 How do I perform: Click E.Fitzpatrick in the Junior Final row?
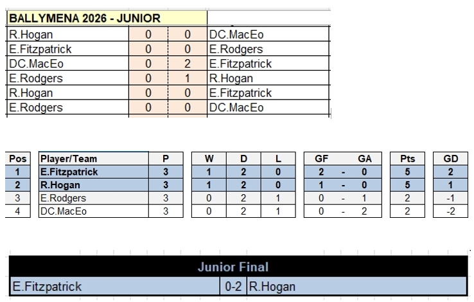[x=46, y=286]
